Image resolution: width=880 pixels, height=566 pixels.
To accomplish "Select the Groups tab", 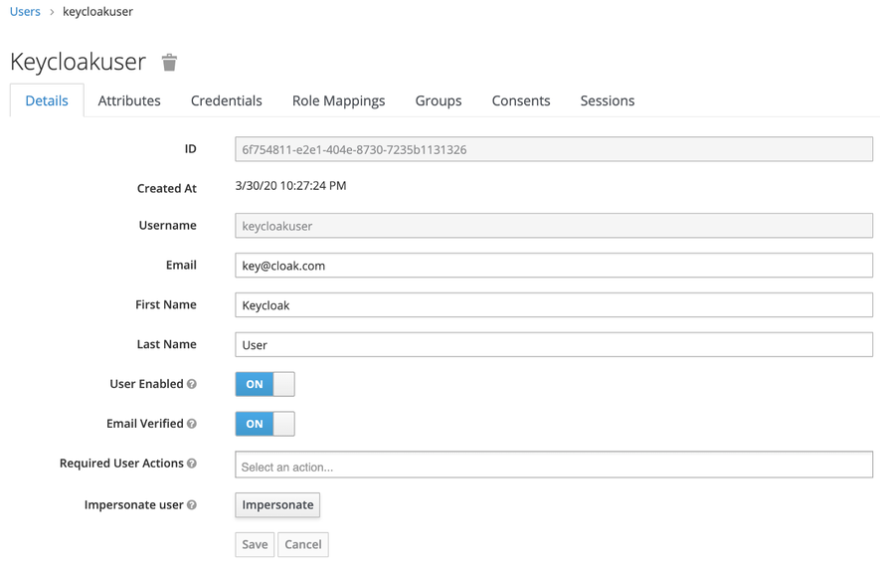I will coord(438,100).
